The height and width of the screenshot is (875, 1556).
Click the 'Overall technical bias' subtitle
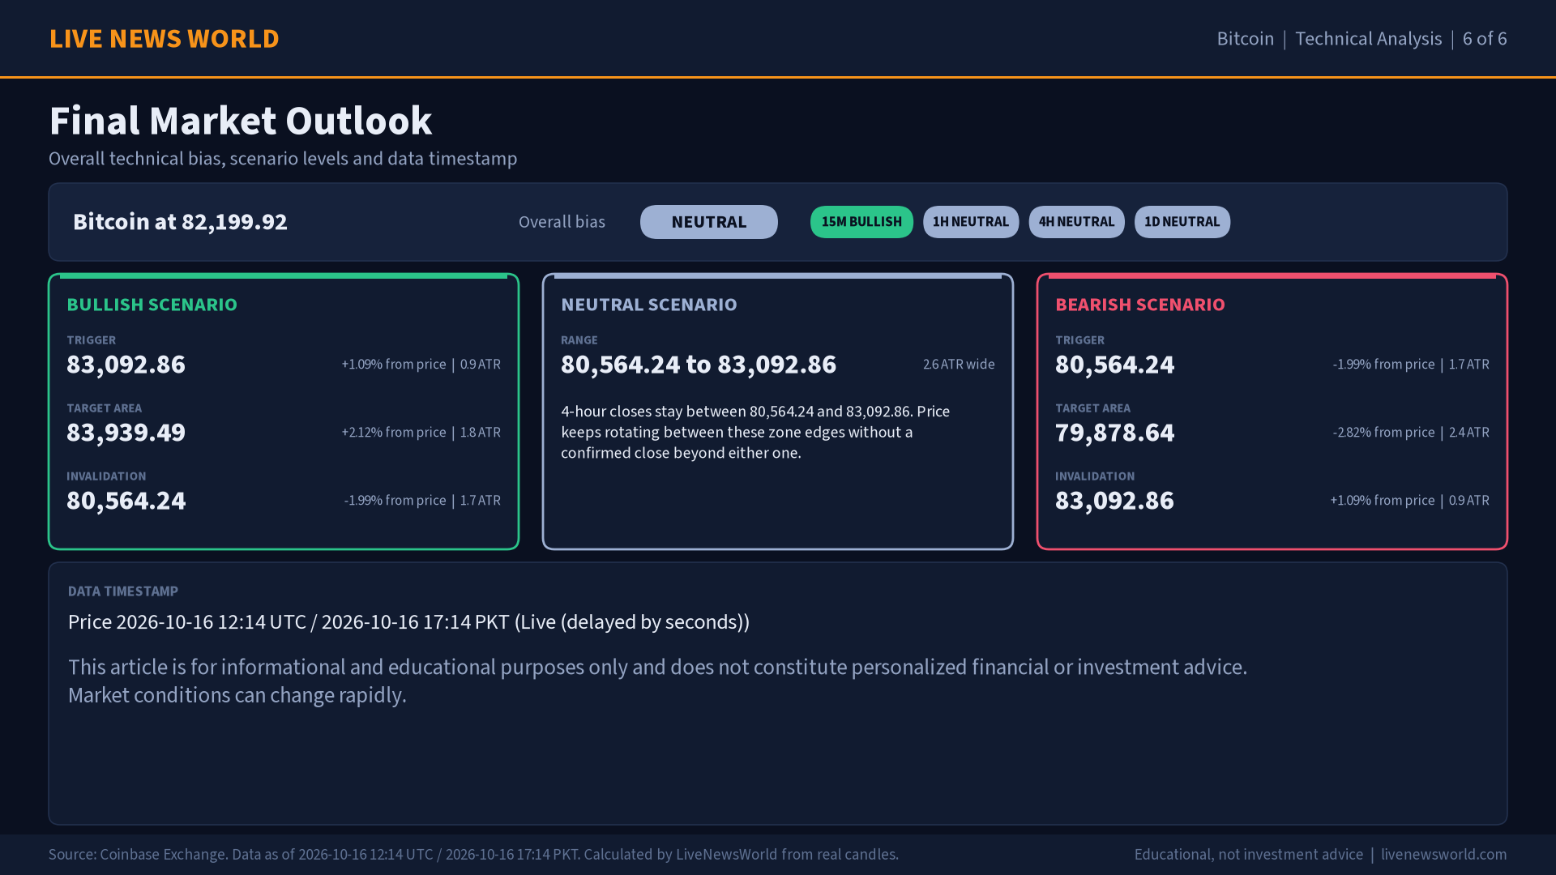pyautogui.click(x=283, y=159)
